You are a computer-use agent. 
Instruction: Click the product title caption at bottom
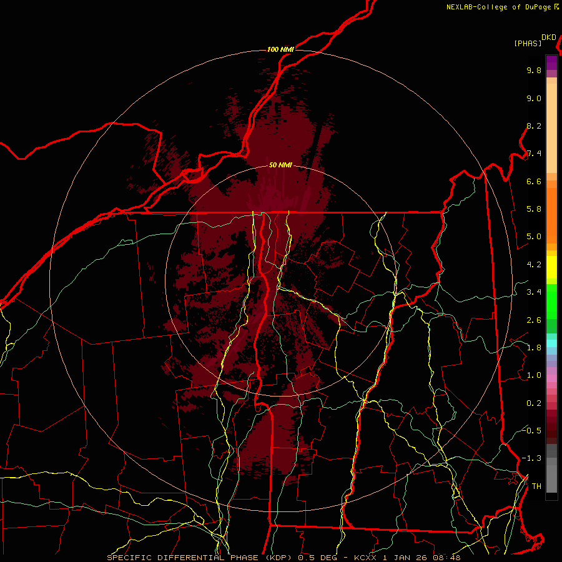coord(283,558)
